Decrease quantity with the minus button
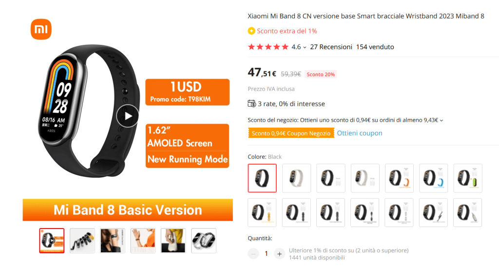The height and width of the screenshot is (267, 499). pos(253,254)
